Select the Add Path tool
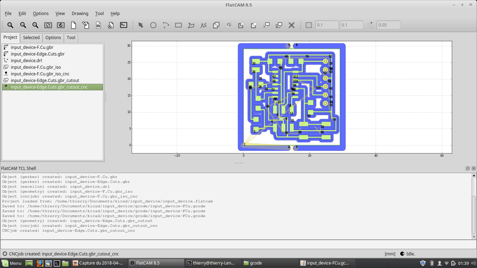Image resolution: width=477 pixels, height=268 pixels. click(x=204, y=25)
